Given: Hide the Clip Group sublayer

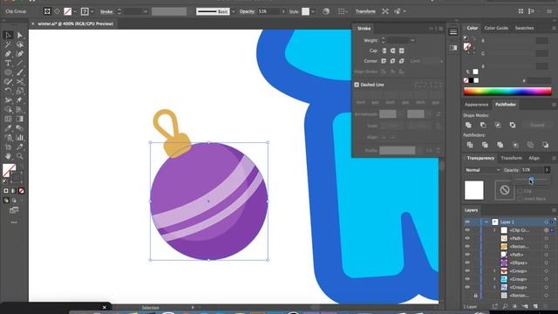Looking at the screenshot, I should click(467, 230).
